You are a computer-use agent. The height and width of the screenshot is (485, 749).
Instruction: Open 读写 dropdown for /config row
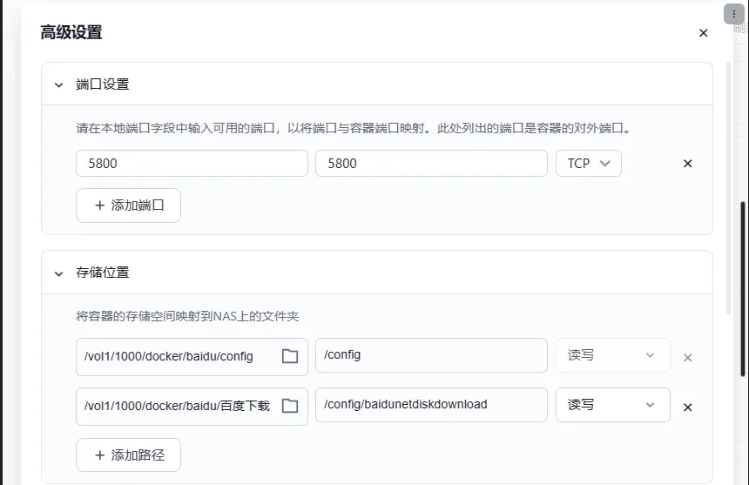pos(612,355)
